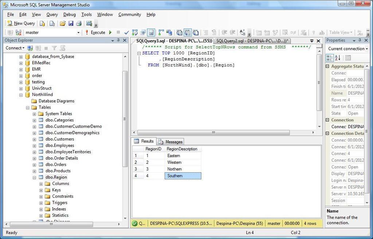Pin the Object Explorer panel
373x239 pixels.
[118, 40]
